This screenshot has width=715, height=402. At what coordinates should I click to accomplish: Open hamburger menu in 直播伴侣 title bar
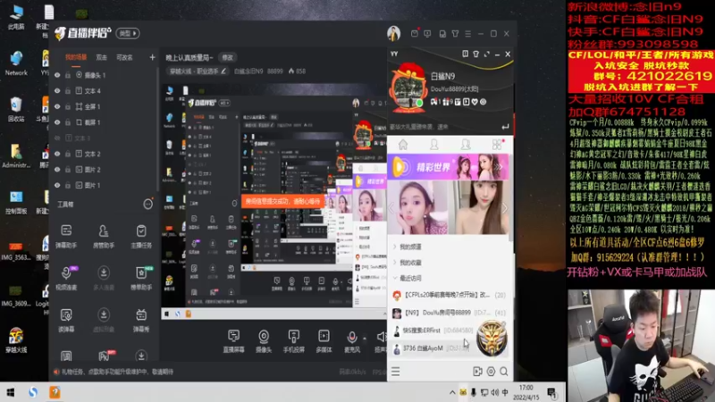[467, 34]
